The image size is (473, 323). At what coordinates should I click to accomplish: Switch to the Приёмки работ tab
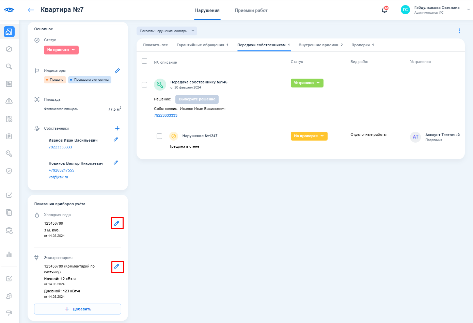tap(251, 11)
